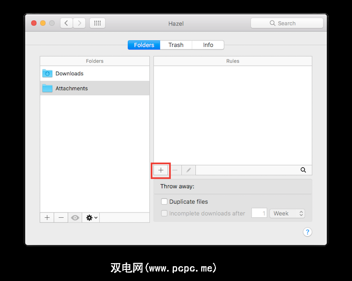The height and width of the screenshot is (281, 352).
Task: Add a folder using the plus button
Action: (47, 218)
